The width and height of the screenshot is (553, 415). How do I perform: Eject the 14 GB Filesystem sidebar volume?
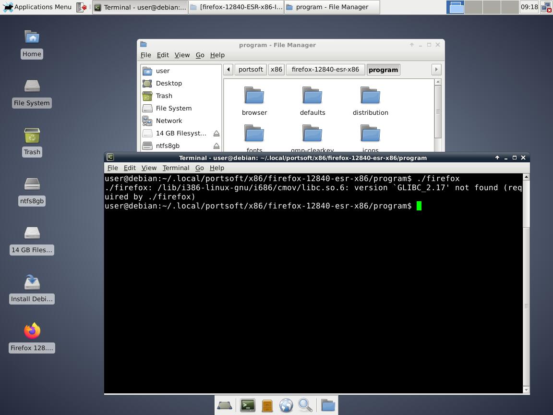pos(216,134)
